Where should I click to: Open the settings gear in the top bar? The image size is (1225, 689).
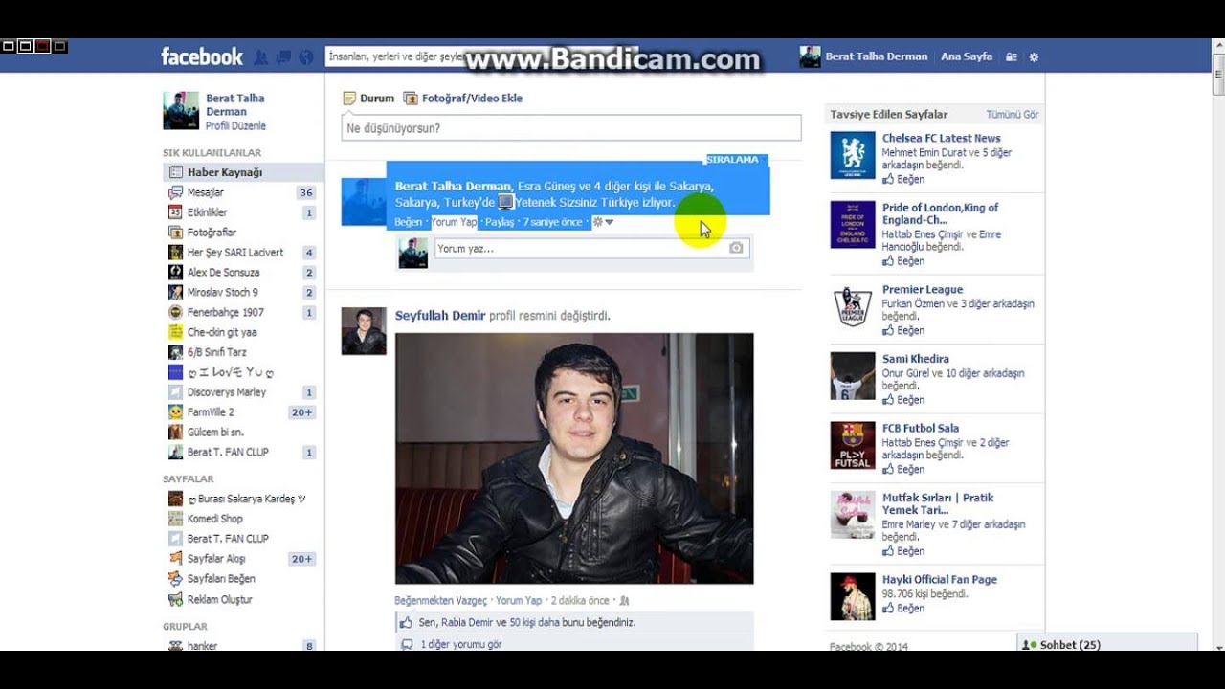tap(1034, 57)
